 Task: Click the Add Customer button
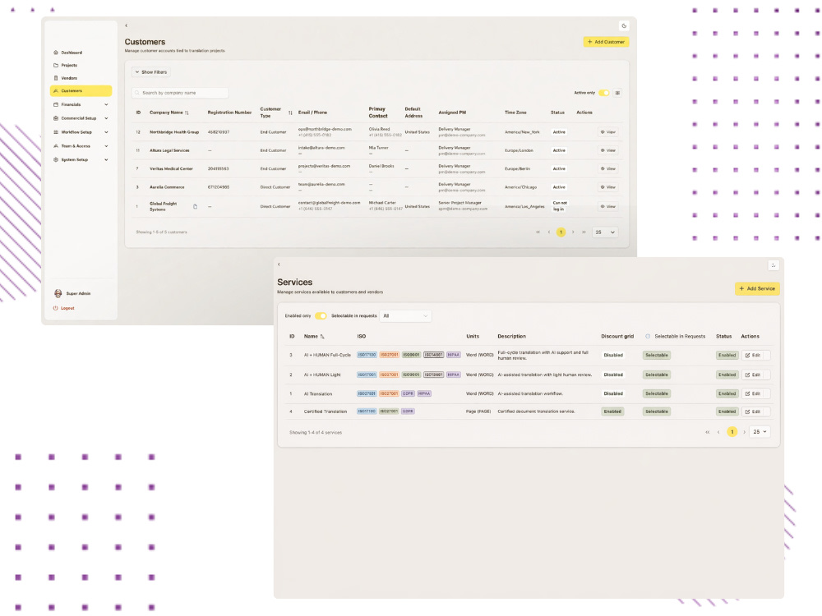point(606,42)
